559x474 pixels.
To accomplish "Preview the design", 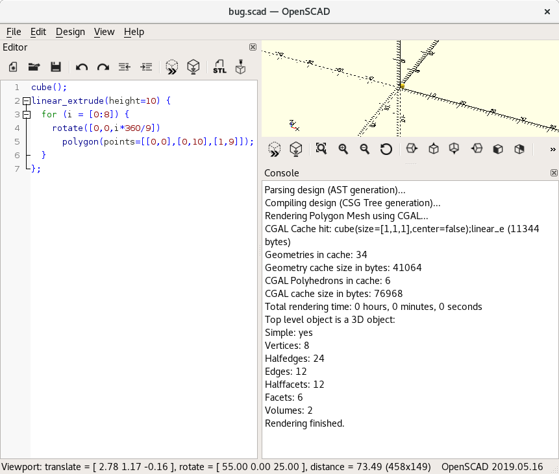I will point(171,67).
